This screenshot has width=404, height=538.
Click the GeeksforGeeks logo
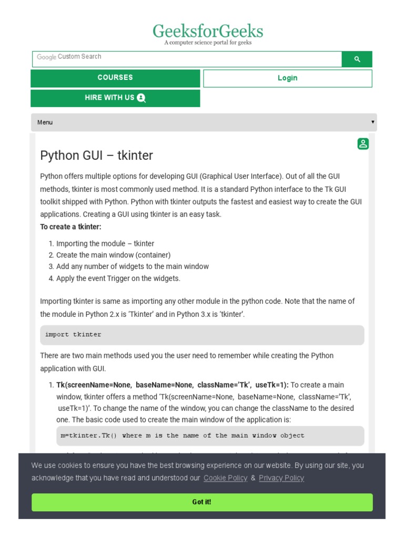tap(208, 32)
